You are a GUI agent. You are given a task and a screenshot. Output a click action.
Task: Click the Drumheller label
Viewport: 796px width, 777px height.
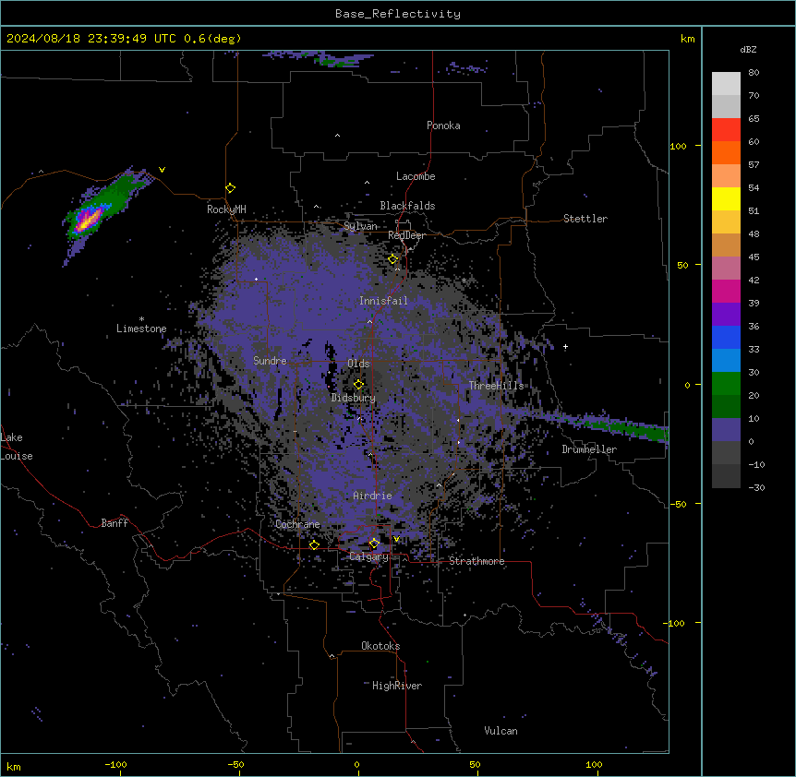coord(589,449)
